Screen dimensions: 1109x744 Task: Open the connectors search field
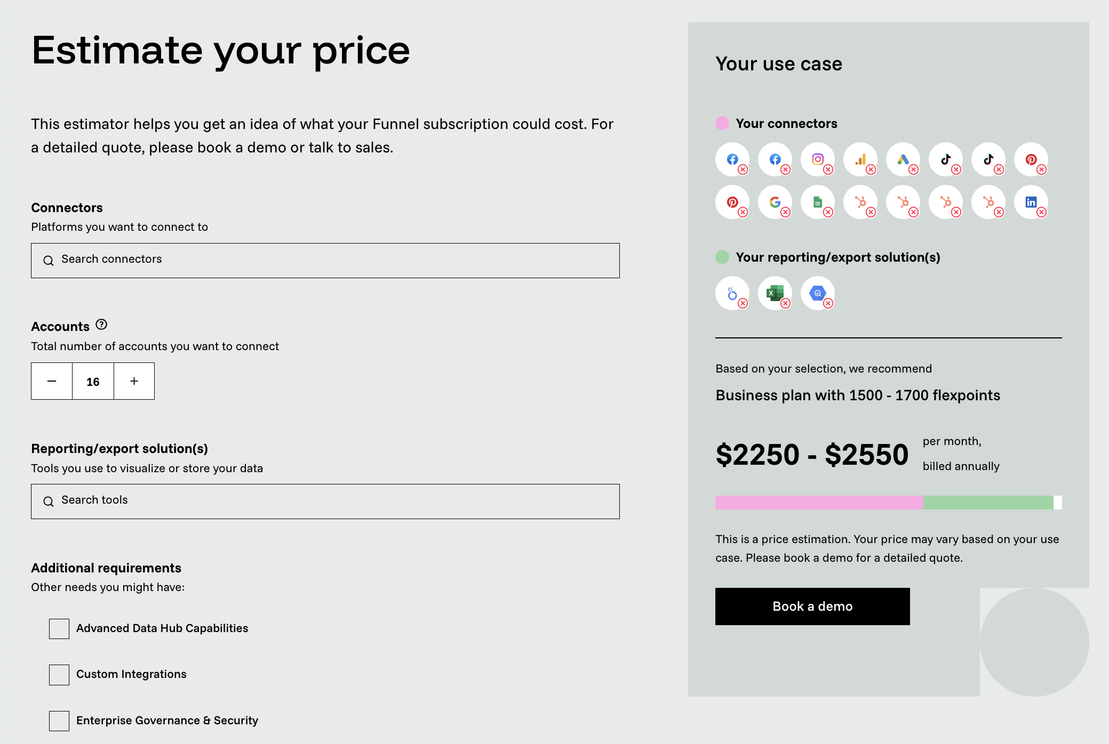click(x=325, y=260)
